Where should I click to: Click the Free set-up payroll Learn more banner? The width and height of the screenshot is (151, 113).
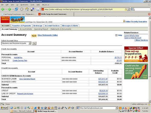136,54
